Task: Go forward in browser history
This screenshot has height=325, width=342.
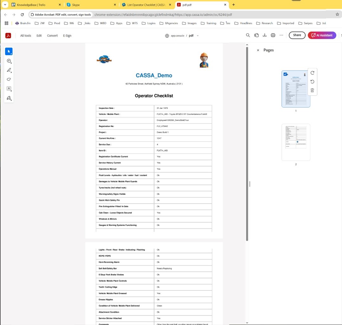Action: pos(14,15)
